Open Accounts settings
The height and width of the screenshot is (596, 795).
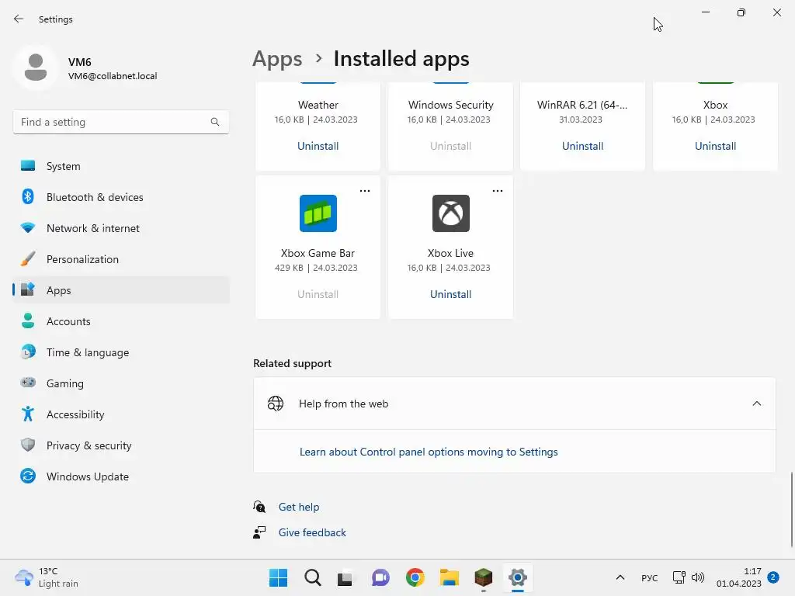[x=121, y=321]
